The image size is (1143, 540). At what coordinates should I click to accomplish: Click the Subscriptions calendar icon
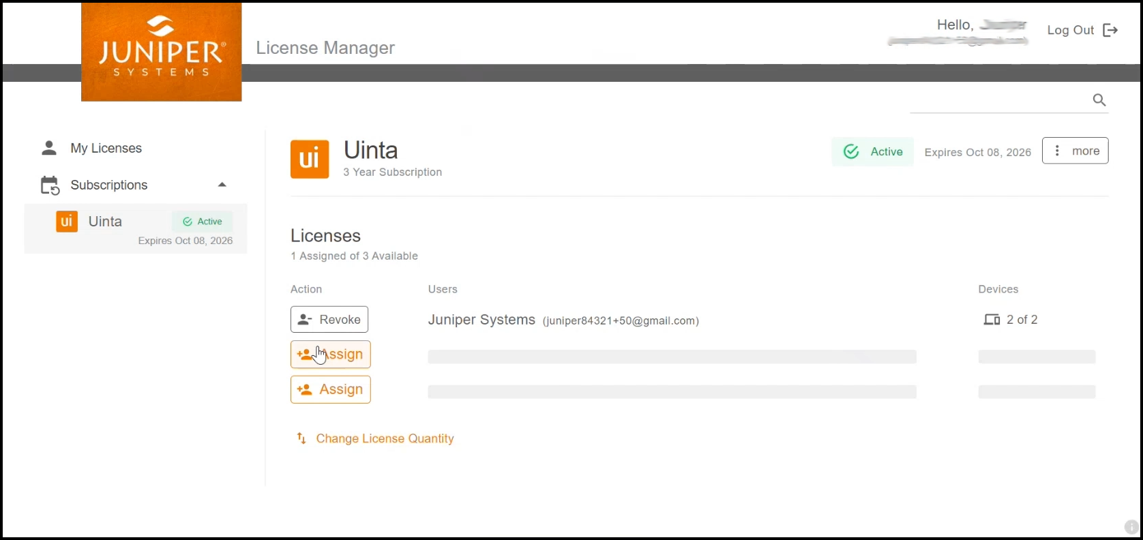[50, 185]
